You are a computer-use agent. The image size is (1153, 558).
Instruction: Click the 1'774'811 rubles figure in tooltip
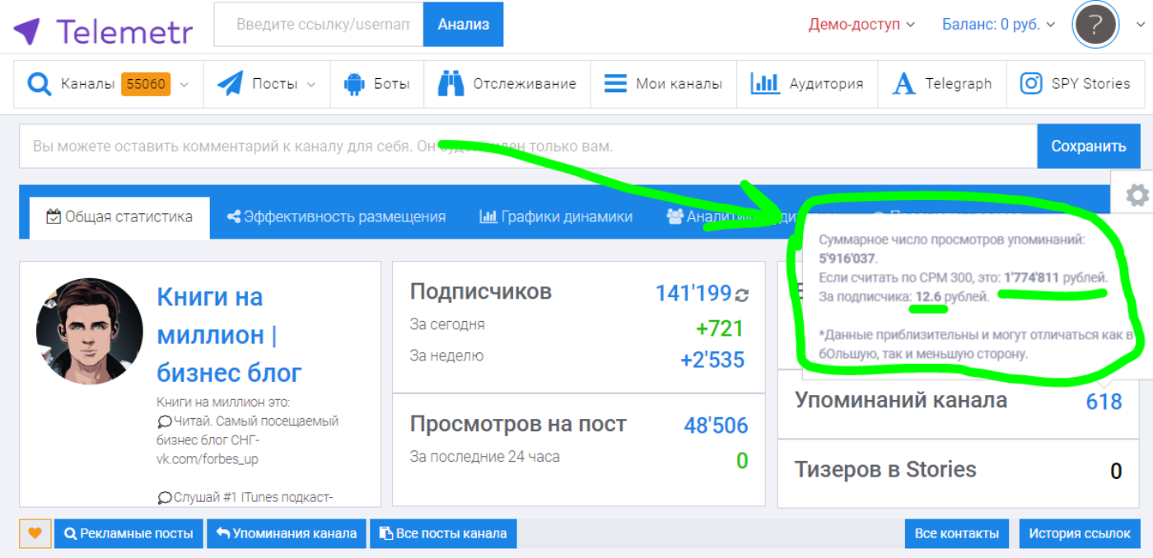click(1032, 277)
